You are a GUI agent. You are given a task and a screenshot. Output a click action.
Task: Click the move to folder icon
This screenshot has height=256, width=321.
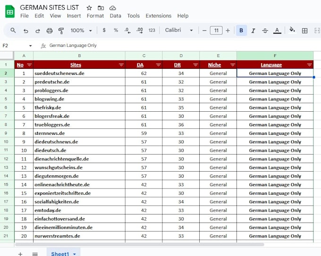(101, 8)
